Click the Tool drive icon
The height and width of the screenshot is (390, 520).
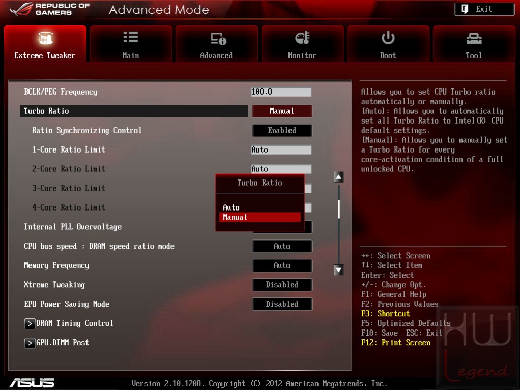pyautogui.click(x=474, y=39)
